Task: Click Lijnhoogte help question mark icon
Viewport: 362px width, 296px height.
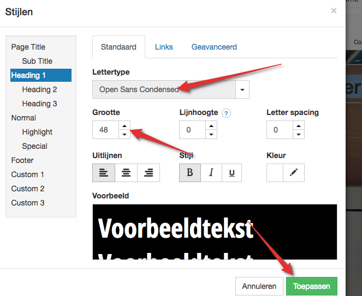Action: pos(226,113)
